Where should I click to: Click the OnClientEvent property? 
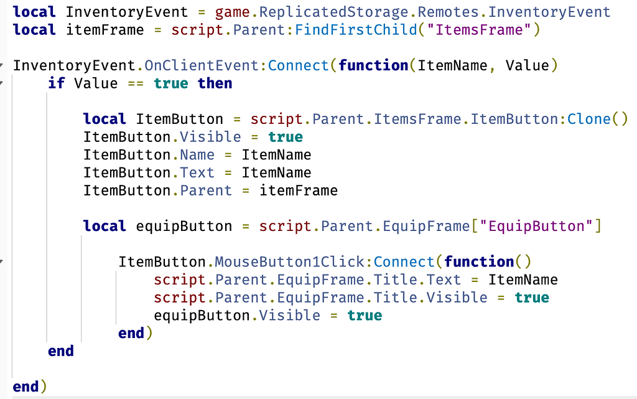point(202,65)
